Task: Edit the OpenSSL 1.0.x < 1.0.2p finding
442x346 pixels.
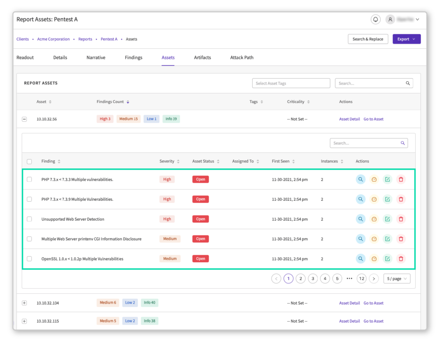Action: click(387, 259)
